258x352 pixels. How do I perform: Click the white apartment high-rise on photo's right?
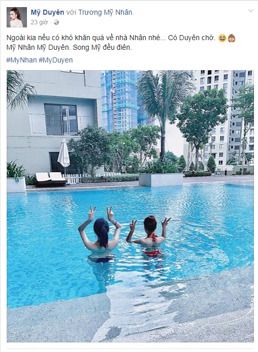pos(223,117)
